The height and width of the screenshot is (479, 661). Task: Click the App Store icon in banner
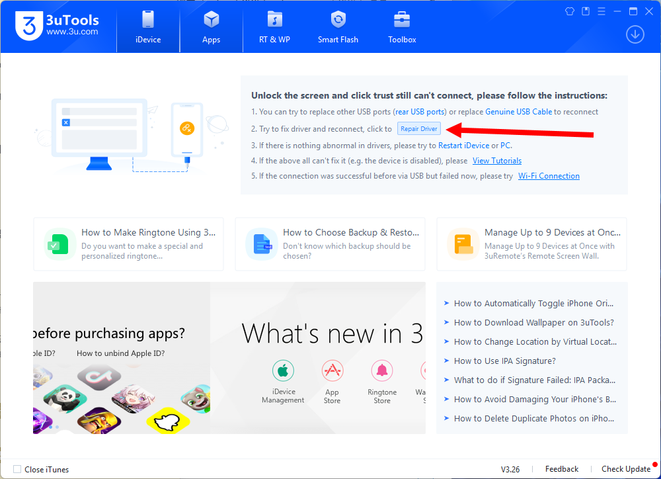point(332,370)
